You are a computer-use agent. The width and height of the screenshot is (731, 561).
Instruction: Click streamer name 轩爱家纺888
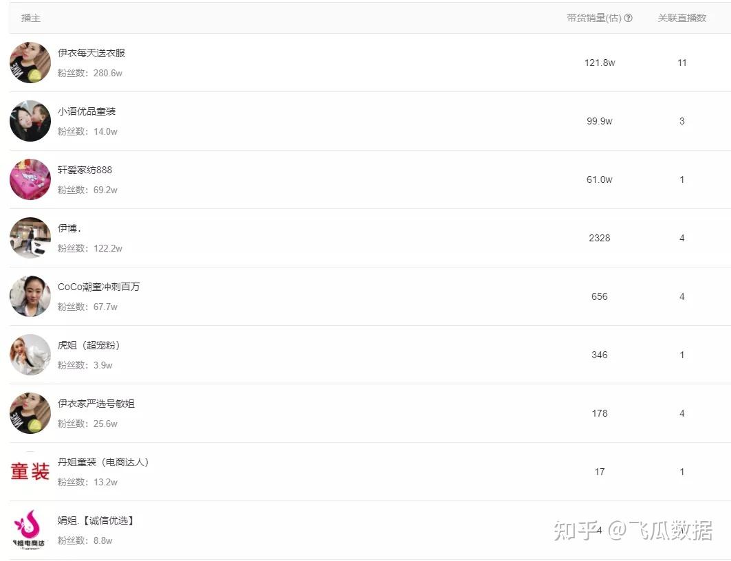point(85,170)
